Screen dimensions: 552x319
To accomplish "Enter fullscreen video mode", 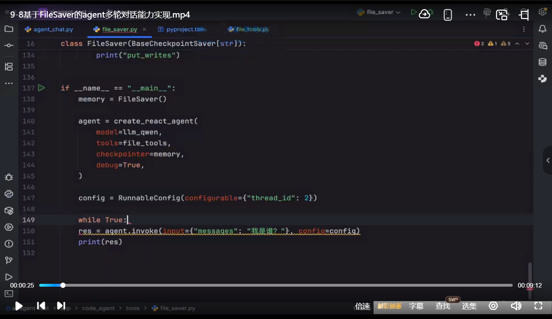I will click(x=538, y=306).
